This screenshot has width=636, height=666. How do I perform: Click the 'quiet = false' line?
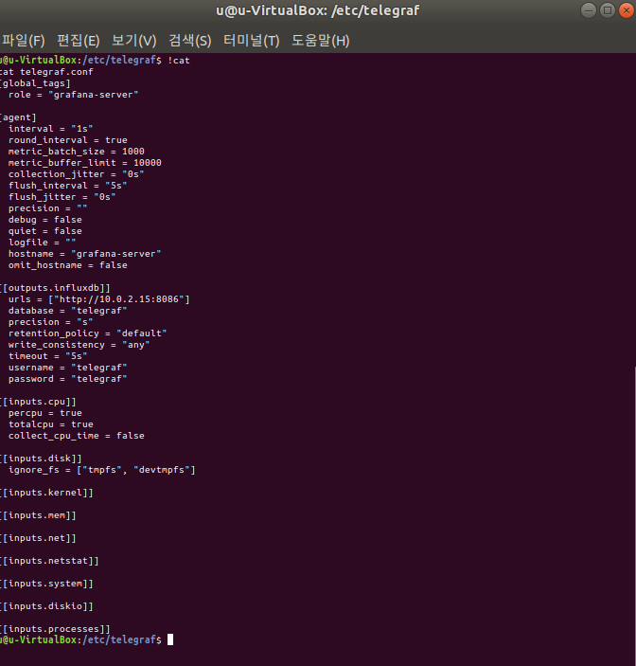point(45,231)
